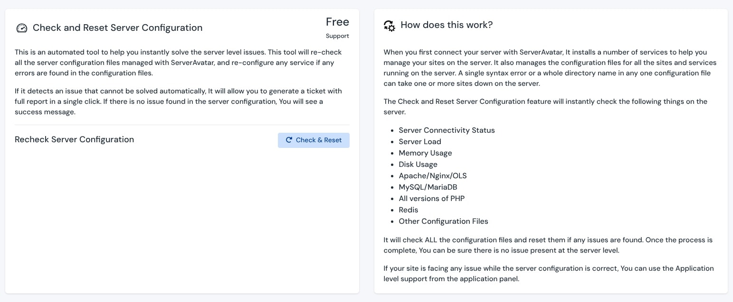733x302 pixels.
Task: Select the Redis list item
Action: pyautogui.click(x=409, y=210)
